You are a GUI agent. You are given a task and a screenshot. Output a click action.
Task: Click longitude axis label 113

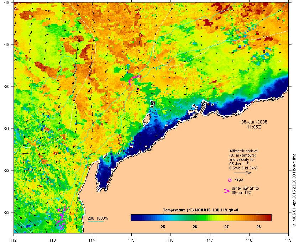pyautogui.click(x=53, y=240)
